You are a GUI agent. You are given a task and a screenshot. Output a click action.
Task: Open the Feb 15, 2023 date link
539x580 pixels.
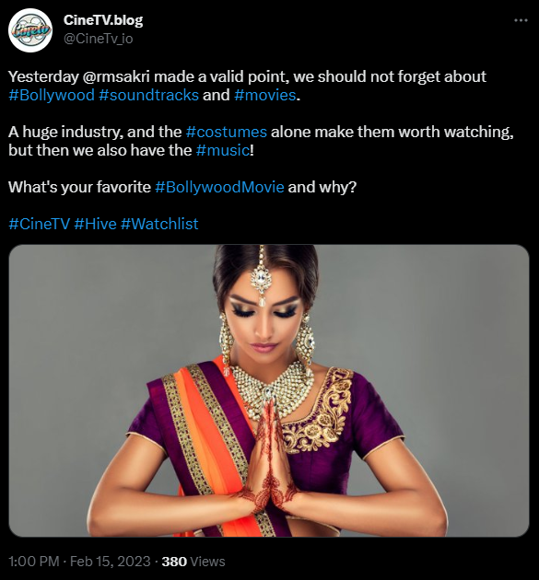[x=110, y=562]
